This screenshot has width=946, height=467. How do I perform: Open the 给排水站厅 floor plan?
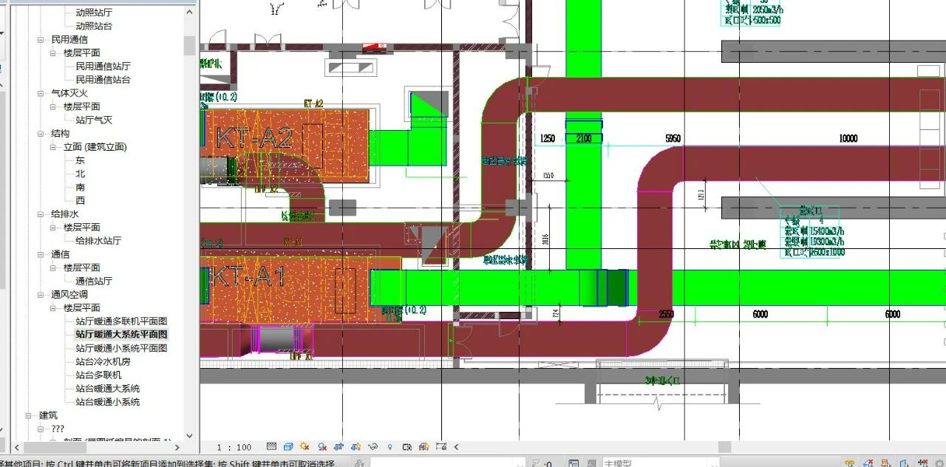tap(98, 241)
